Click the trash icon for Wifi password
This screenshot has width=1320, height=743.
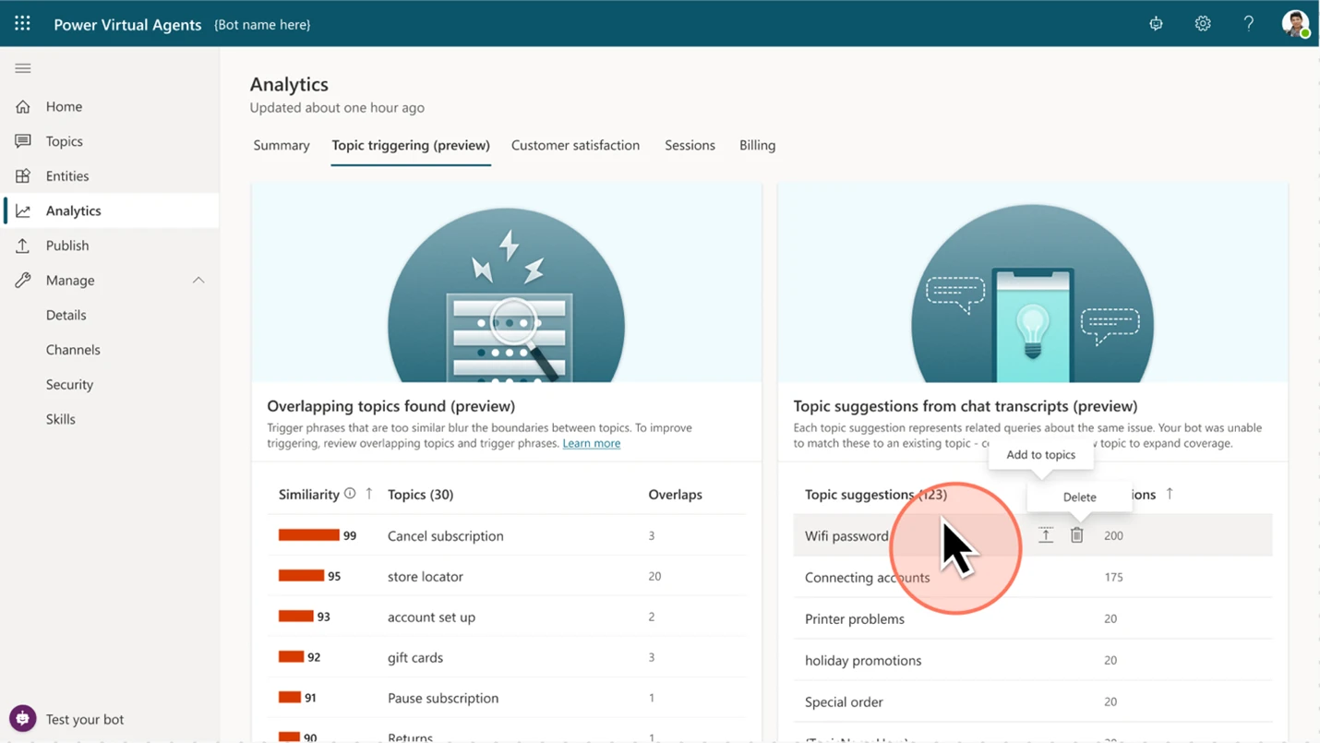(1076, 535)
